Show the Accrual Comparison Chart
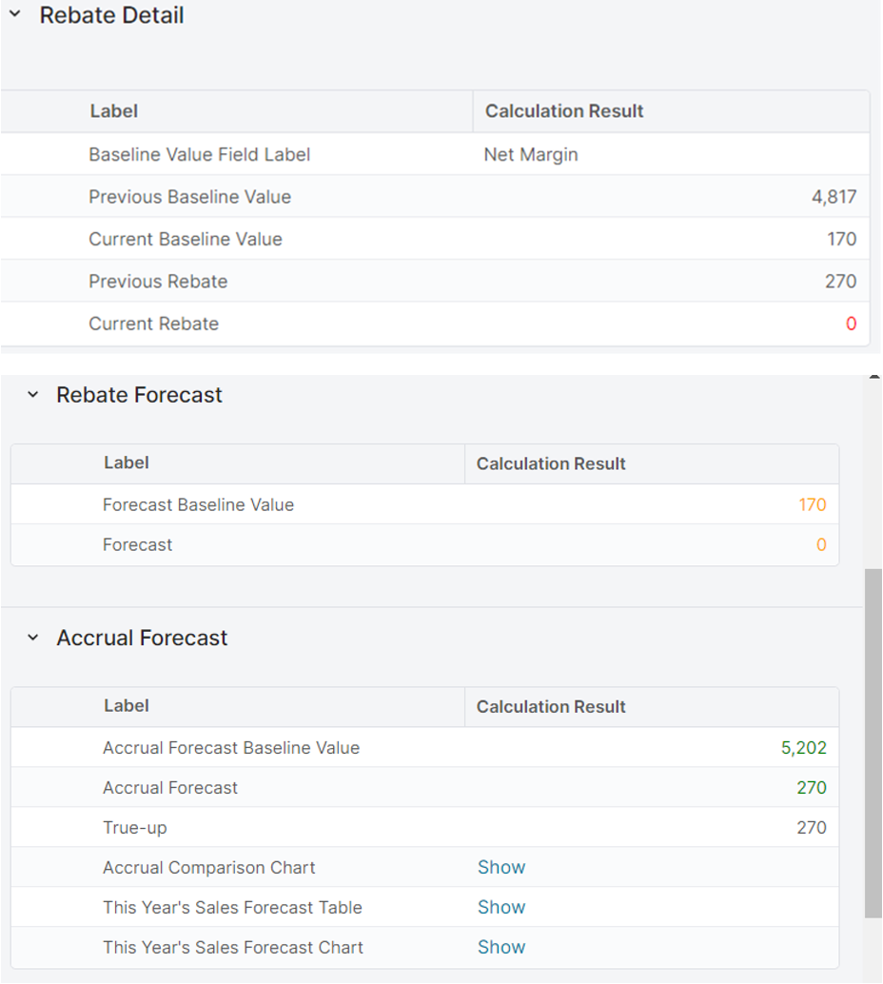Image resolution: width=883 pixels, height=984 pixels. tap(500, 867)
